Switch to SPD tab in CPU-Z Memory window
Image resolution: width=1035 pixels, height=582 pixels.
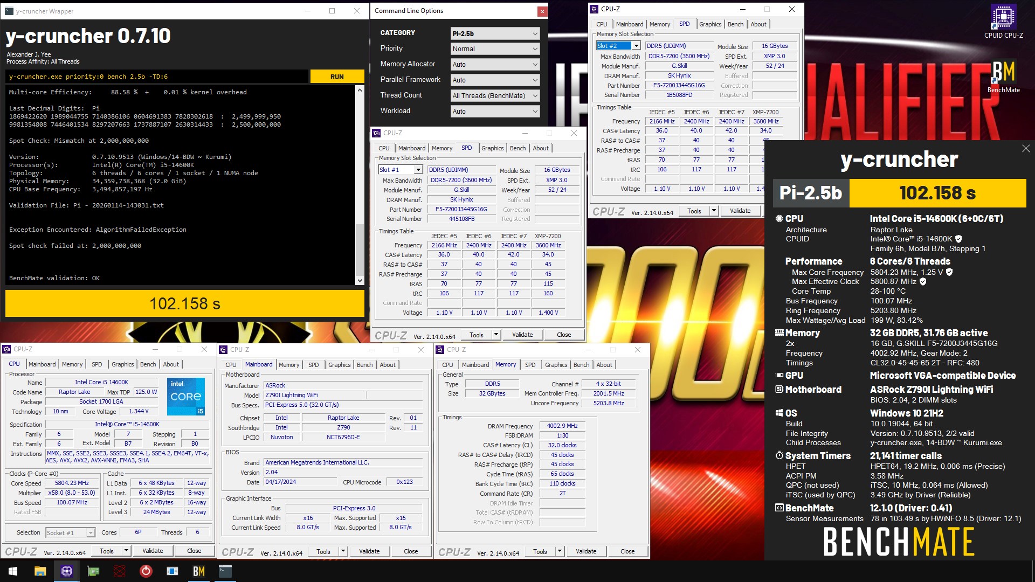click(x=530, y=365)
